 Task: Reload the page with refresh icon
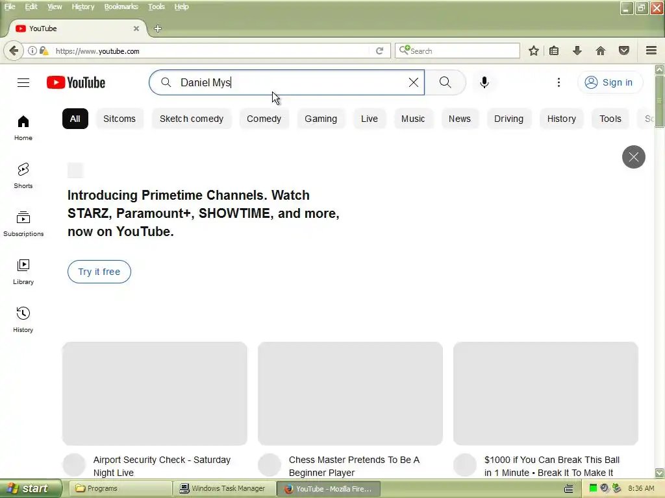pos(379,51)
